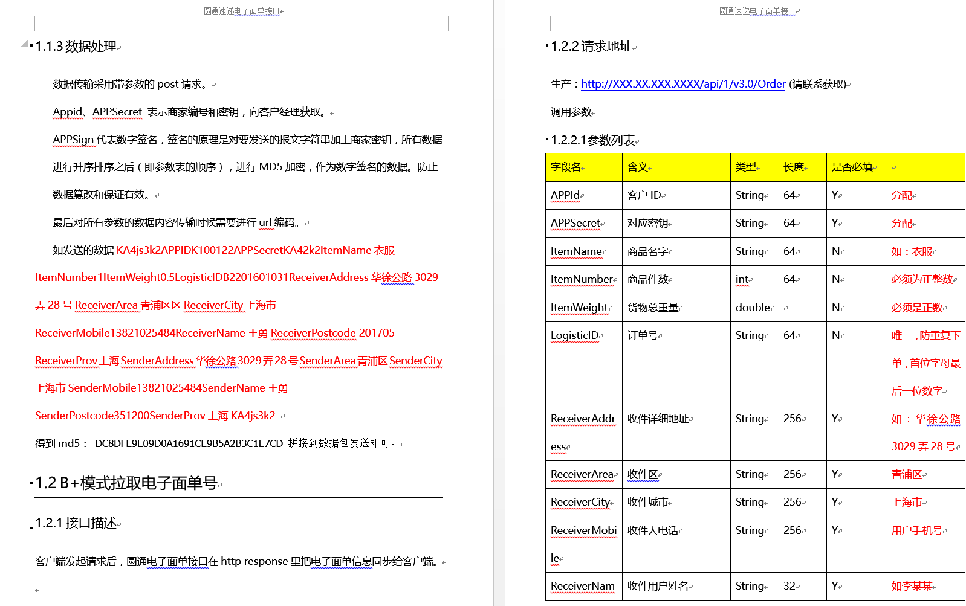The width and height of the screenshot is (966, 606).
Task: Click the heading '1.1.3 数据处理'
Action: coord(76,47)
